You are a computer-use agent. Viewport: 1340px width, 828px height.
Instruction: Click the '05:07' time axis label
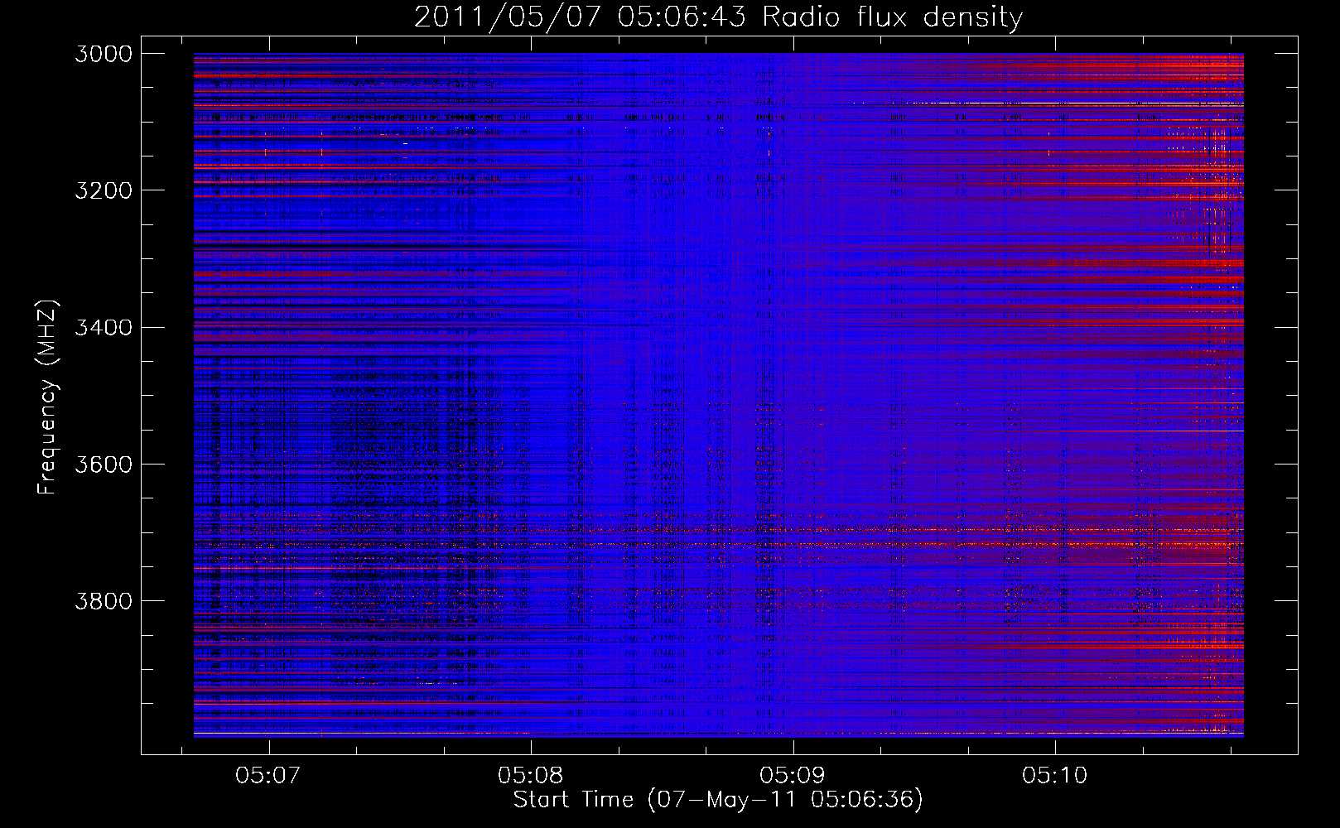coord(268,776)
